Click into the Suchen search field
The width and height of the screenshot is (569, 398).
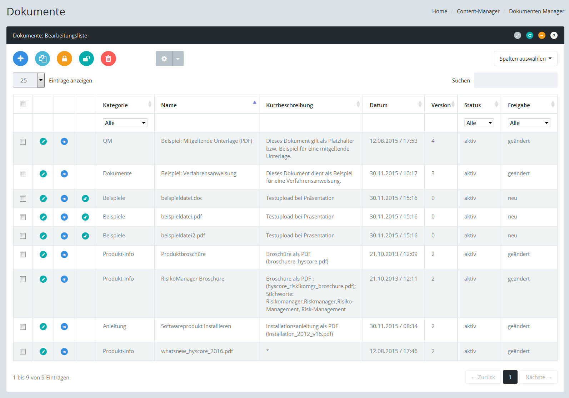(515, 80)
